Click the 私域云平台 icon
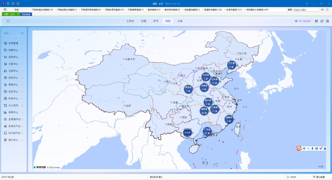The height and width of the screenshot is (180, 332). pyautogui.click(x=6, y=126)
